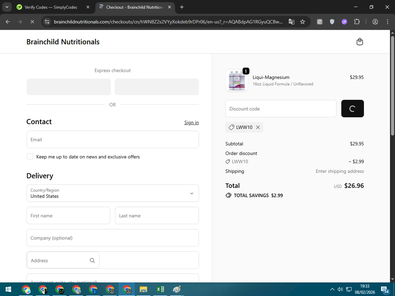Select the Checkout - Brainchild Nutritionals tab
Viewport: 395px width, 296px height.
(134, 7)
